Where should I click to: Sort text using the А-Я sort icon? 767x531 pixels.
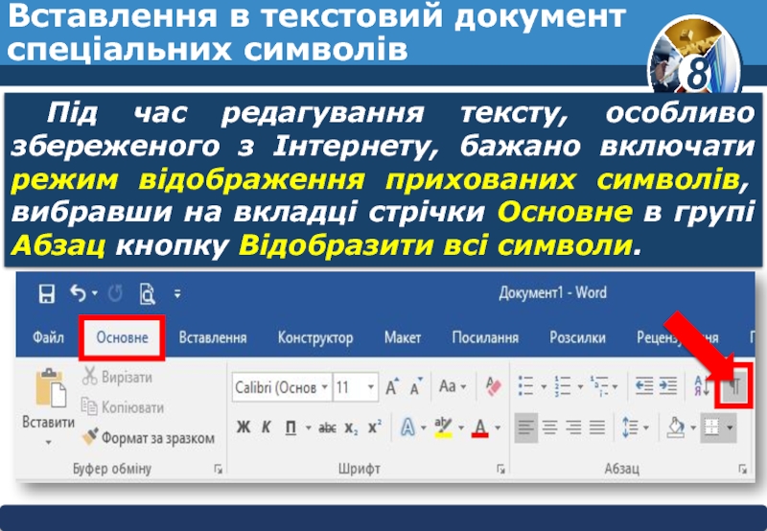pyautogui.click(x=698, y=386)
